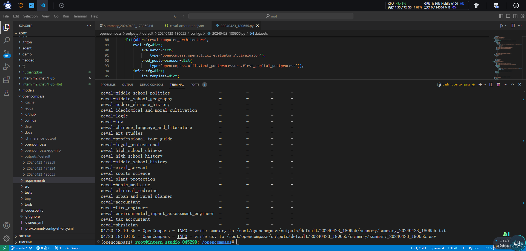Open the Selection menu
Screen dimensions: 526x251
coord(30,16)
